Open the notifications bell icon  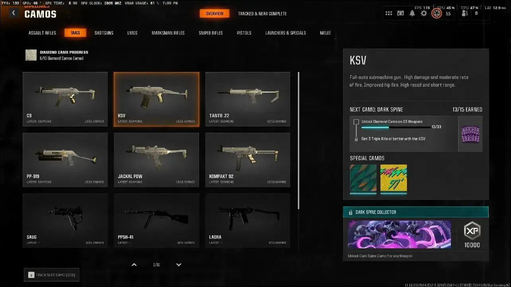tap(412, 14)
